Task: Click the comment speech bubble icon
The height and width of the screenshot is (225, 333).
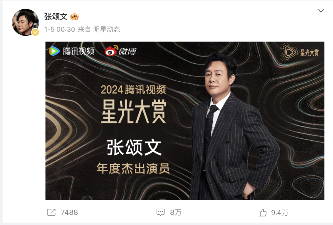Action: click(x=161, y=212)
